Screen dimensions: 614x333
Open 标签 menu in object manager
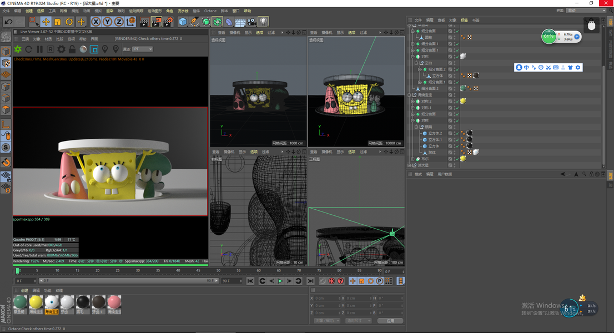pos(465,20)
